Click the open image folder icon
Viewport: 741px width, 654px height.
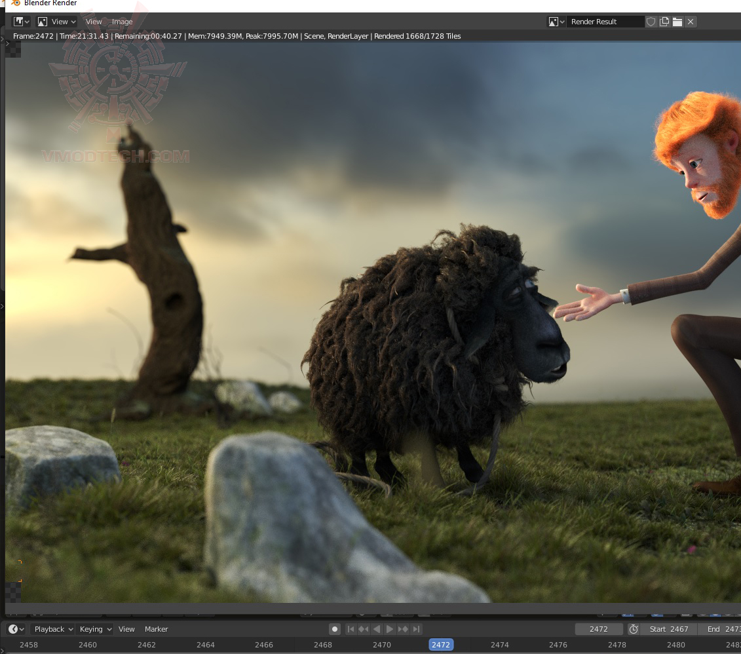pyautogui.click(x=677, y=22)
